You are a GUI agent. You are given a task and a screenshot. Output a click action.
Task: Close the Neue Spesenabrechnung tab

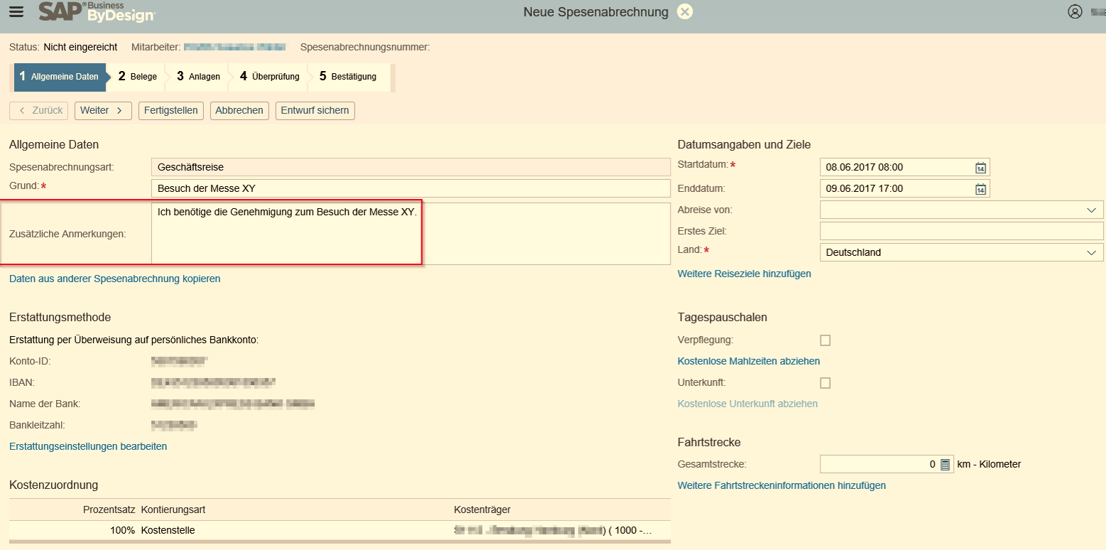click(684, 12)
